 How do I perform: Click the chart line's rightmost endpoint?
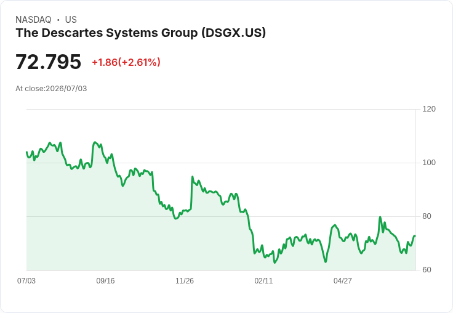tap(415, 236)
